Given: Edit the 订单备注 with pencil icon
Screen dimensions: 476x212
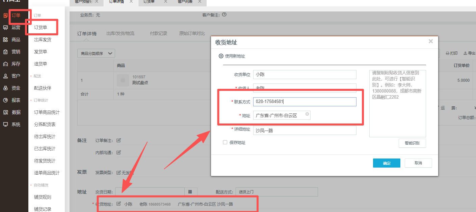Looking at the screenshot, I should click(x=119, y=140).
